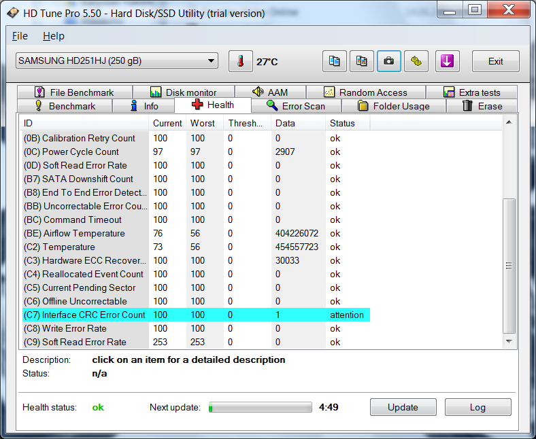Switch to the AAM tab

pyautogui.click(x=270, y=92)
